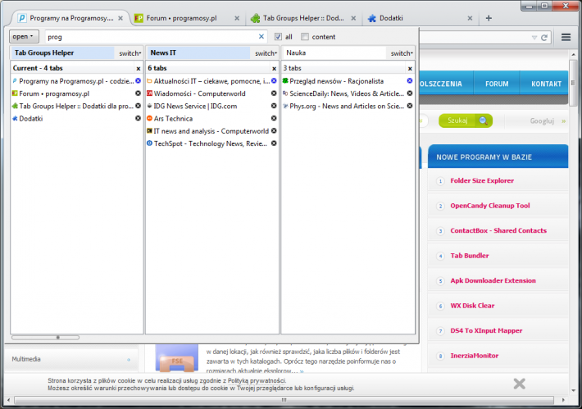
Task: Open a new tab with plus button
Action: tap(489, 18)
